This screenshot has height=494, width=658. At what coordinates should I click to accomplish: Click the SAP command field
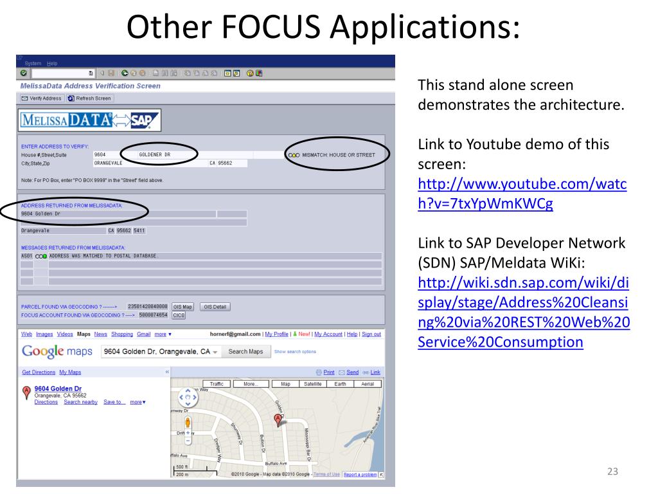point(62,73)
